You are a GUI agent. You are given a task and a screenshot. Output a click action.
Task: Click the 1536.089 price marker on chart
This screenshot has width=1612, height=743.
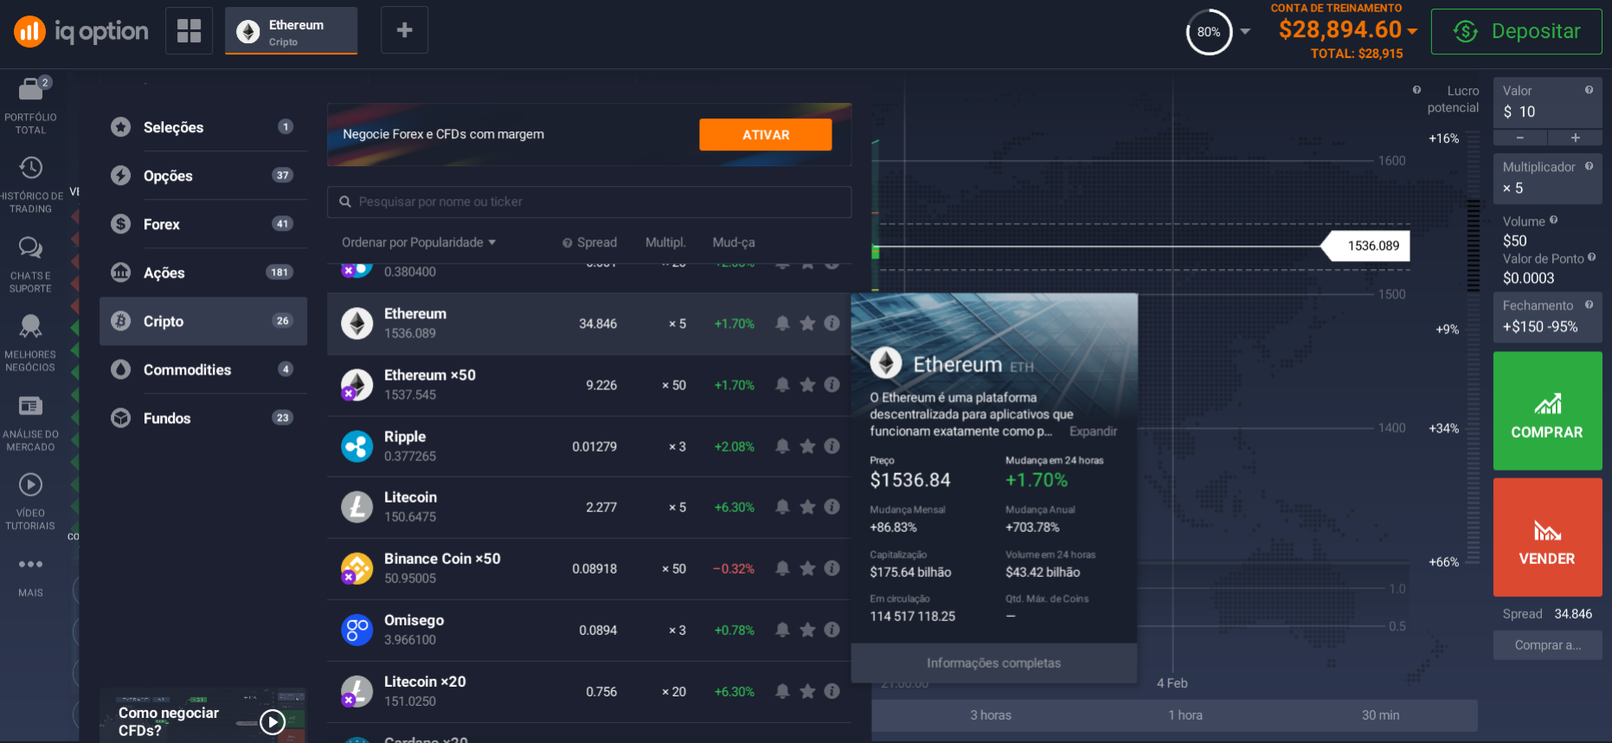pos(1367,246)
